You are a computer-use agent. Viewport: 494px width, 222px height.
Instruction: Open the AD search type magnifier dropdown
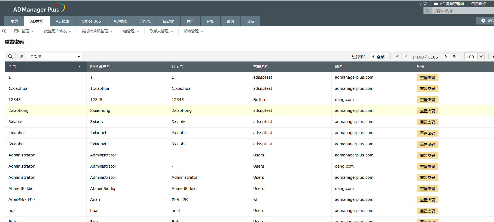[x=428, y=11]
